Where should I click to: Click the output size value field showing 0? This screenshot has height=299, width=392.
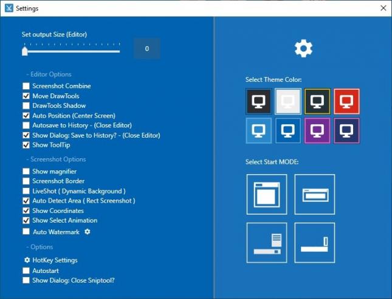click(x=147, y=49)
